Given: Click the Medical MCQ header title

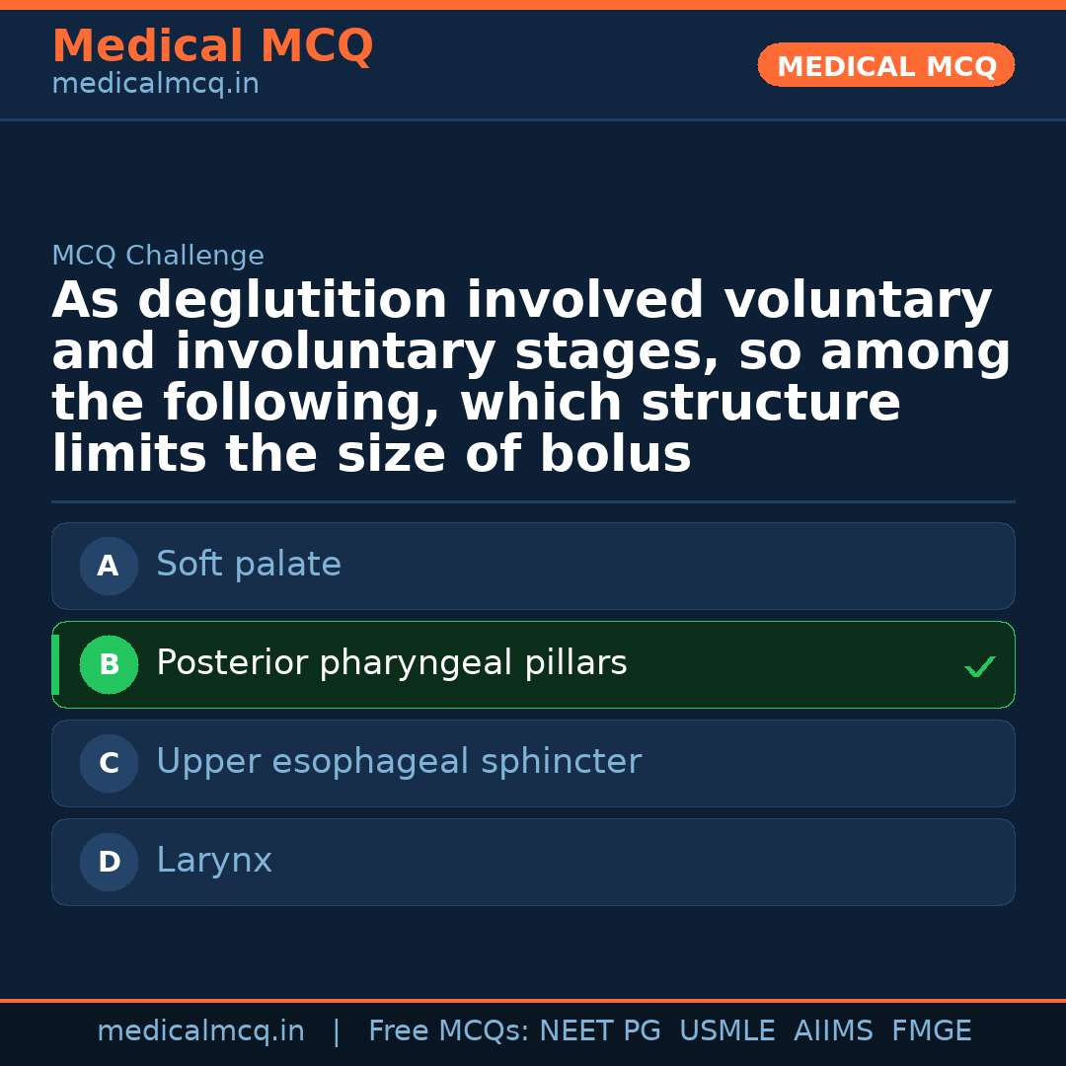Looking at the screenshot, I should tap(212, 46).
